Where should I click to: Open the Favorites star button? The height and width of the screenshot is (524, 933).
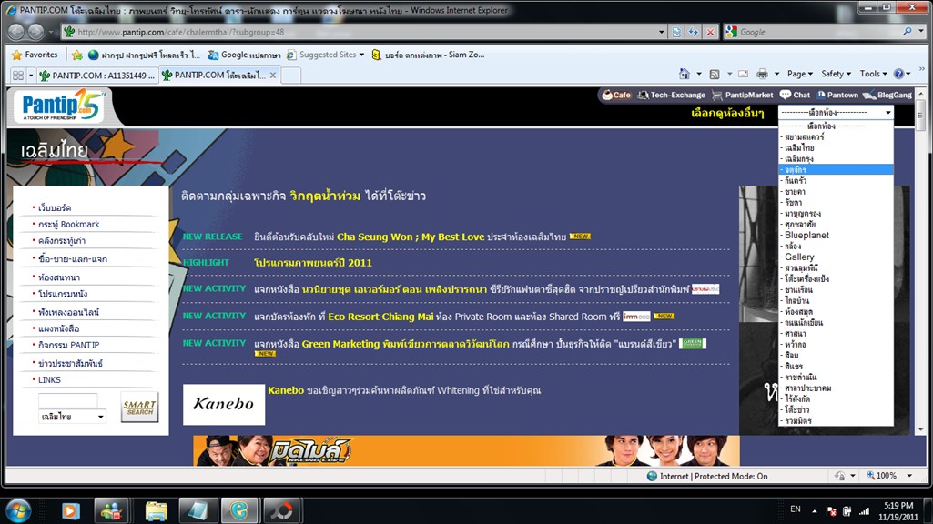[x=35, y=55]
